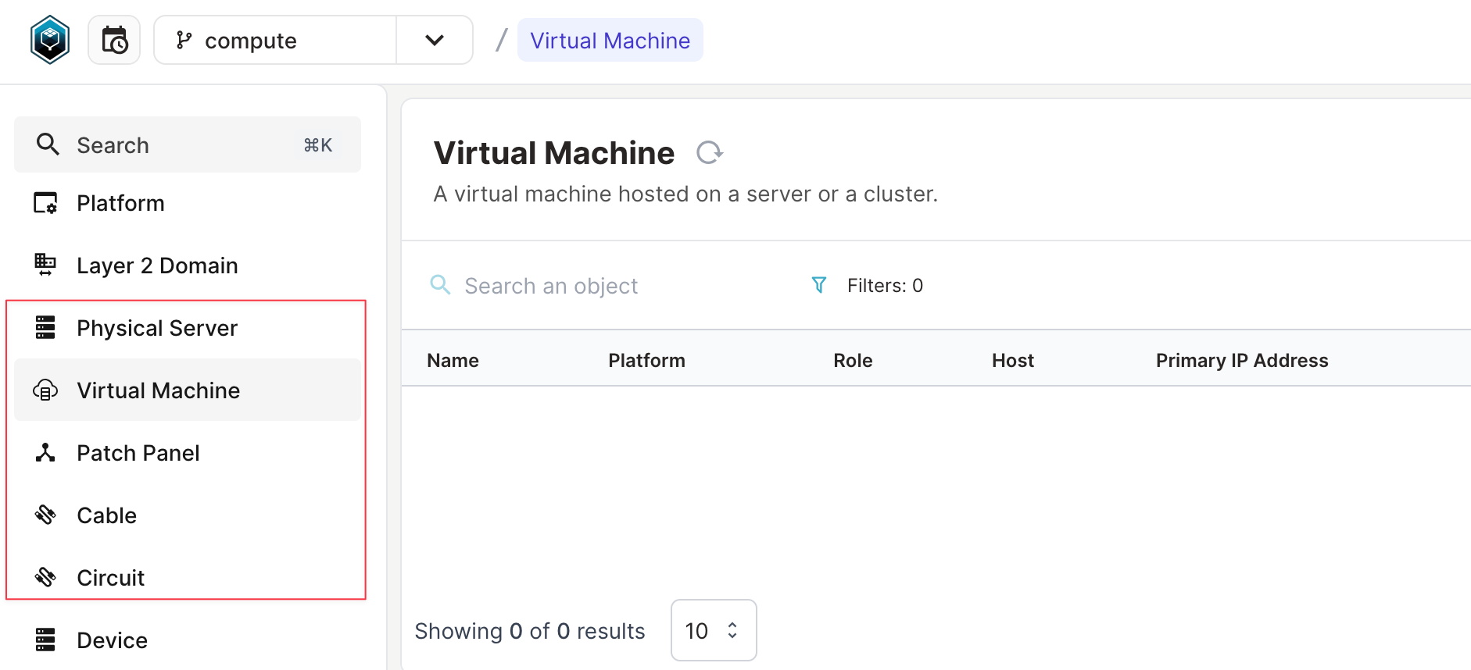This screenshot has width=1471, height=670.
Task: Open the Filters: 0 button
Action: pos(868,286)
